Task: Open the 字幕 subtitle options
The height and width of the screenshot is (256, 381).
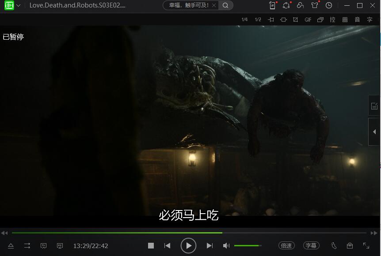Action: 311,245
